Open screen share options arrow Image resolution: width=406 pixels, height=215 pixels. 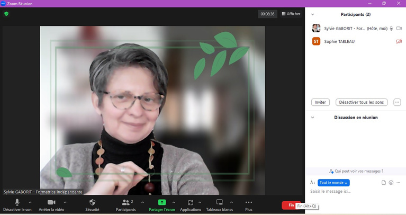[x=174, y=202]
